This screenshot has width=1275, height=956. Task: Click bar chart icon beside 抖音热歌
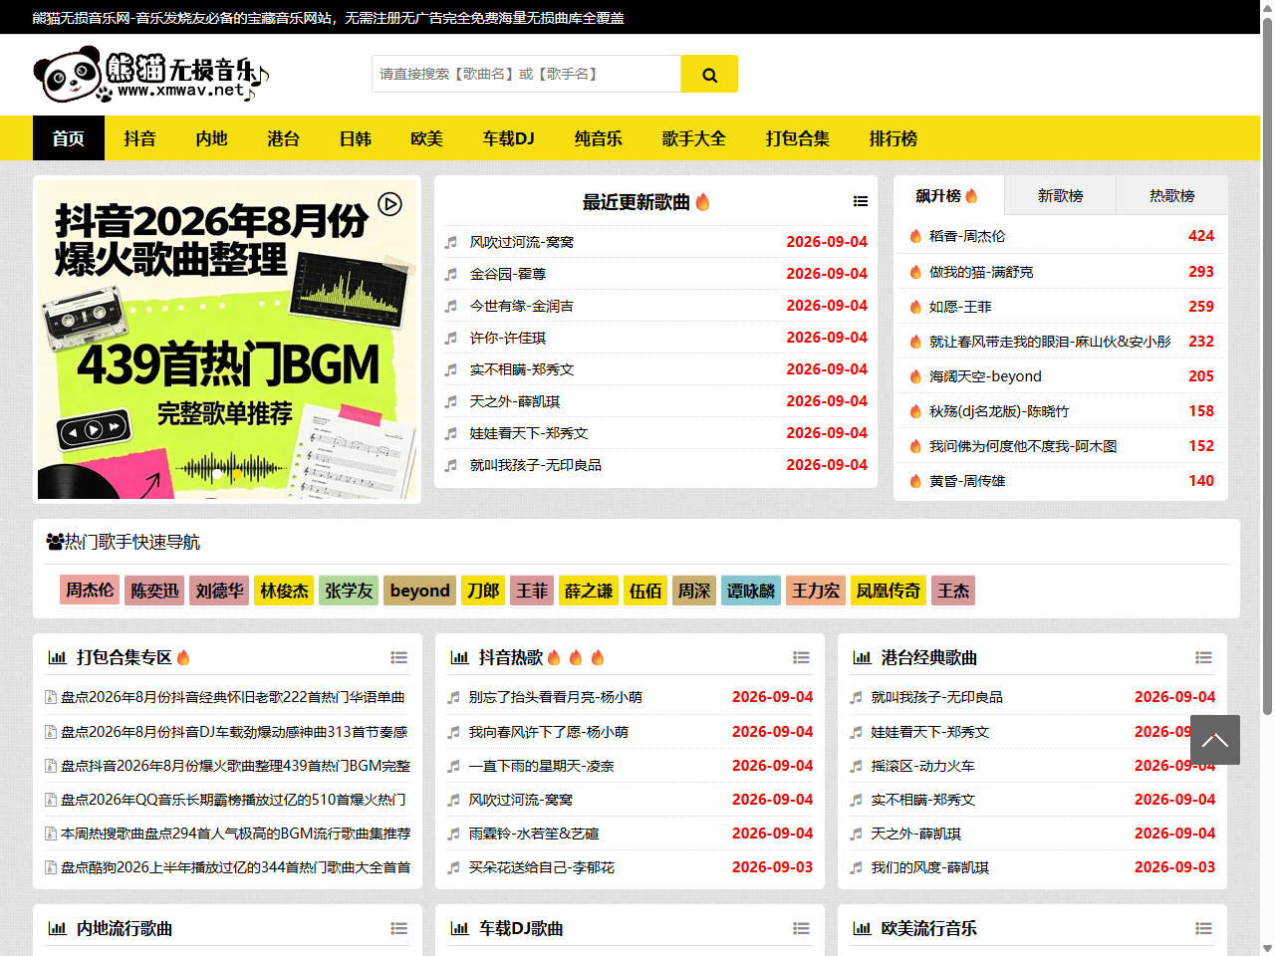[459, 657]
